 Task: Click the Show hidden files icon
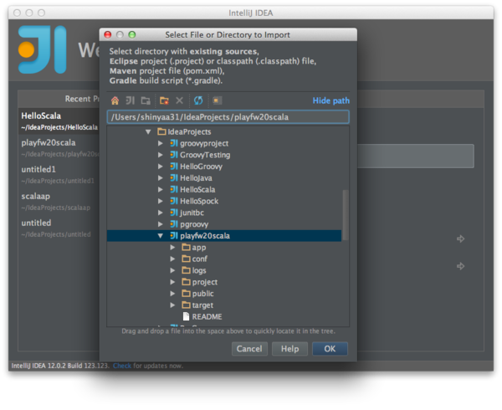point(217,100)
